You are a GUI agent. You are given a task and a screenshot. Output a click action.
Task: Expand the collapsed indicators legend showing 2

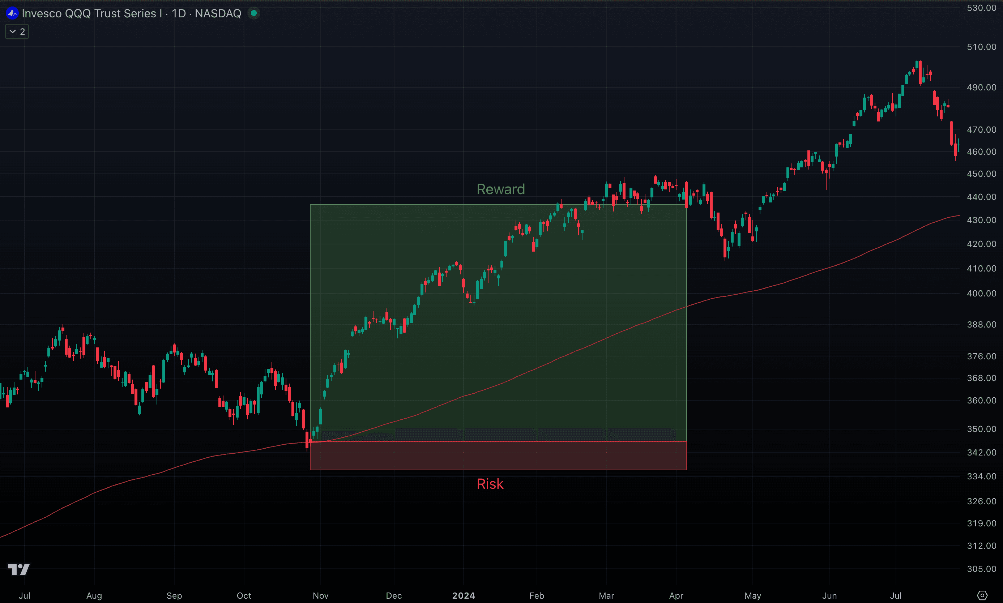click(x=17, y=32)
